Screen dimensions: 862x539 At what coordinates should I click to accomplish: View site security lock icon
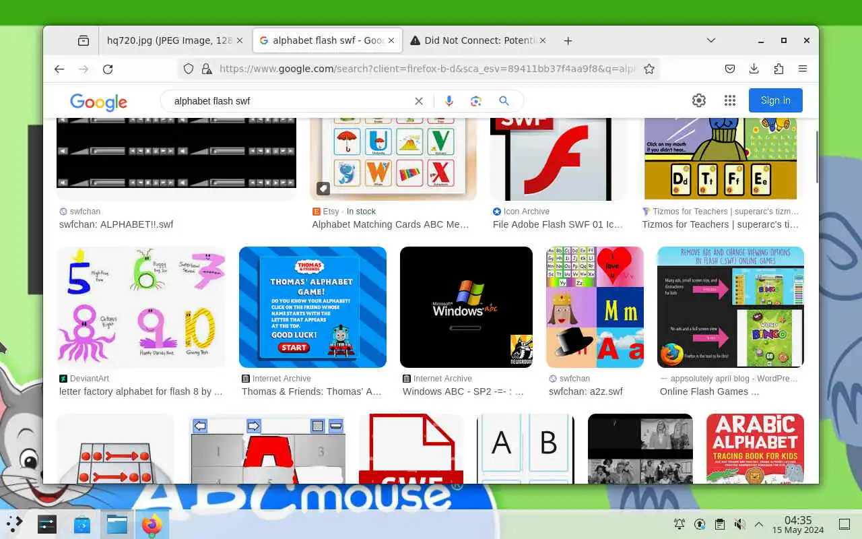pyautogui.click(x=207, y=69)
